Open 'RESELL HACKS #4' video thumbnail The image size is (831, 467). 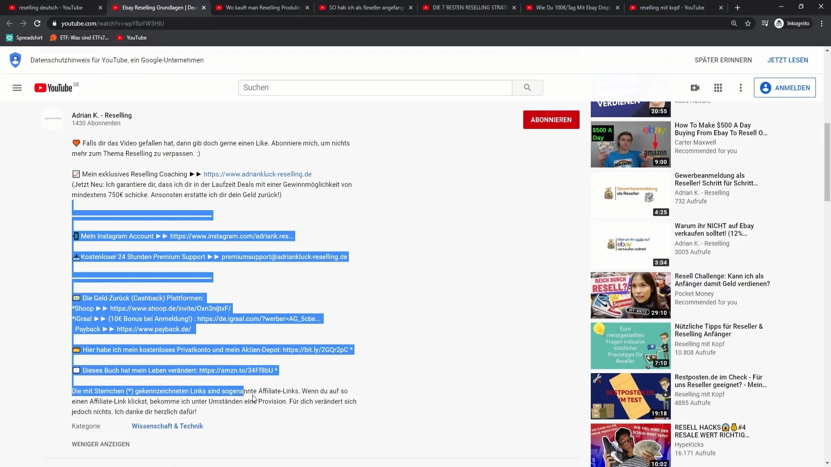(631, 445)
